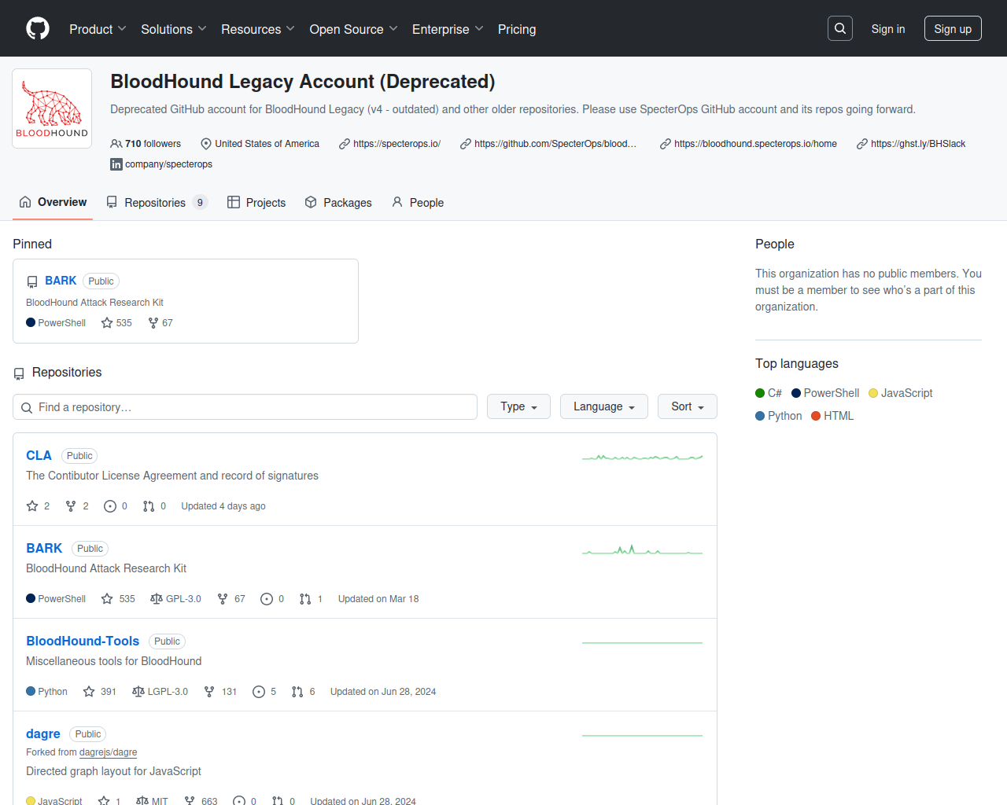The image size is (1007, 805).
Task: Open pinned BARK repository title
Action: (x=61, y=281)
